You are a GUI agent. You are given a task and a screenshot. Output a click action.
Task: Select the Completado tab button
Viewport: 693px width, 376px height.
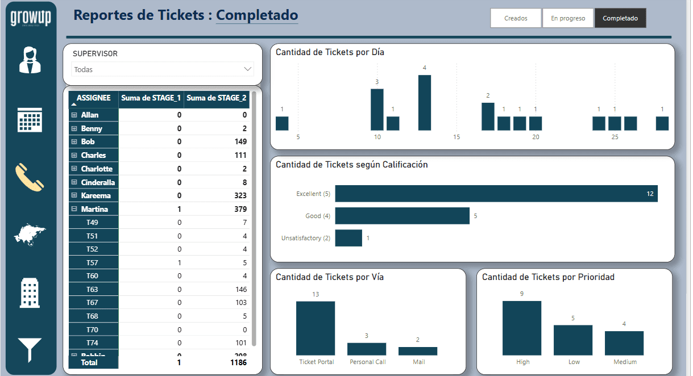click(x=620, y=18)
